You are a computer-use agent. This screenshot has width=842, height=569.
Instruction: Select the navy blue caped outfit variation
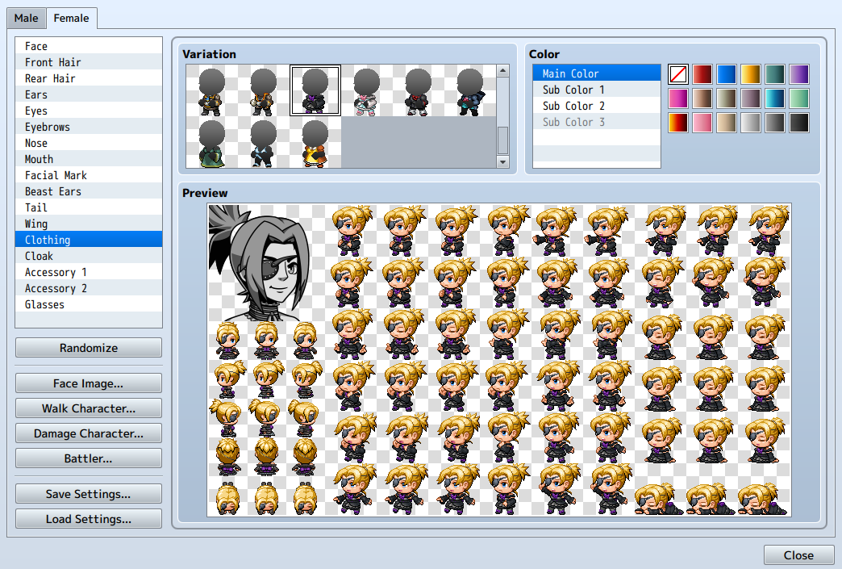coord(470,90)
